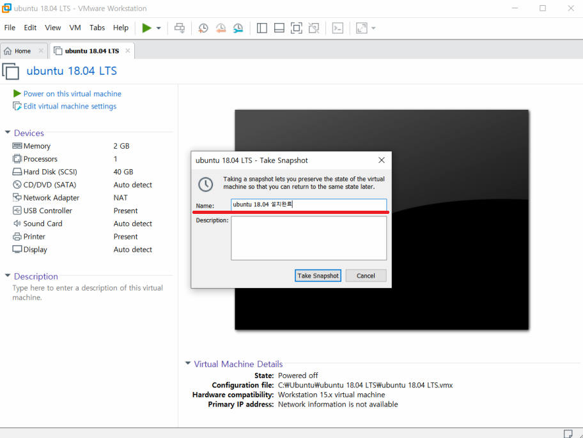The width and height of the screenshot is (583, 438).
Task: Click 'Network information is not available' text
Action: point(338,405)
